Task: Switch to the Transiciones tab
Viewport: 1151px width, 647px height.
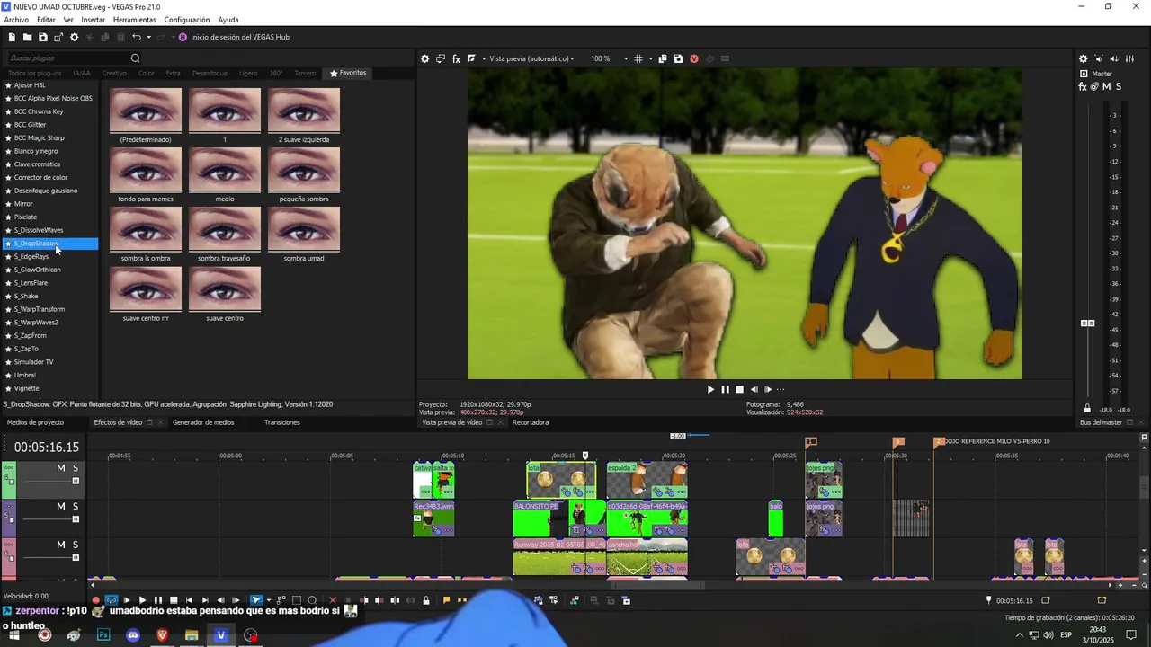Action: 282,422
